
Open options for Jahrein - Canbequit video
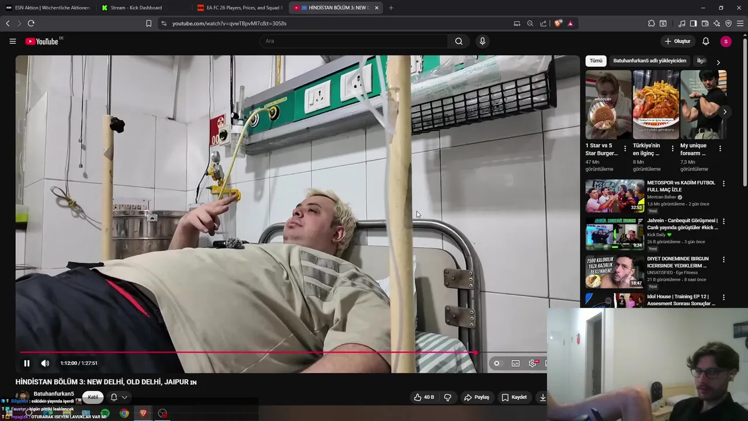pyautogui.click(x=723, y=222)
